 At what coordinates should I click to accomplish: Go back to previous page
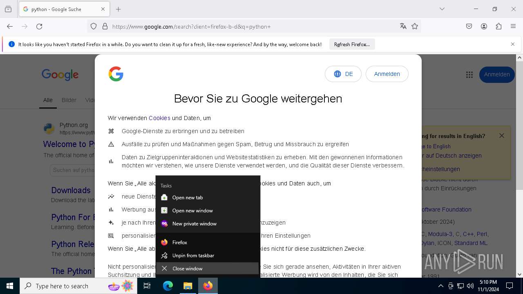pyautogui.click(x=10, y=27)
